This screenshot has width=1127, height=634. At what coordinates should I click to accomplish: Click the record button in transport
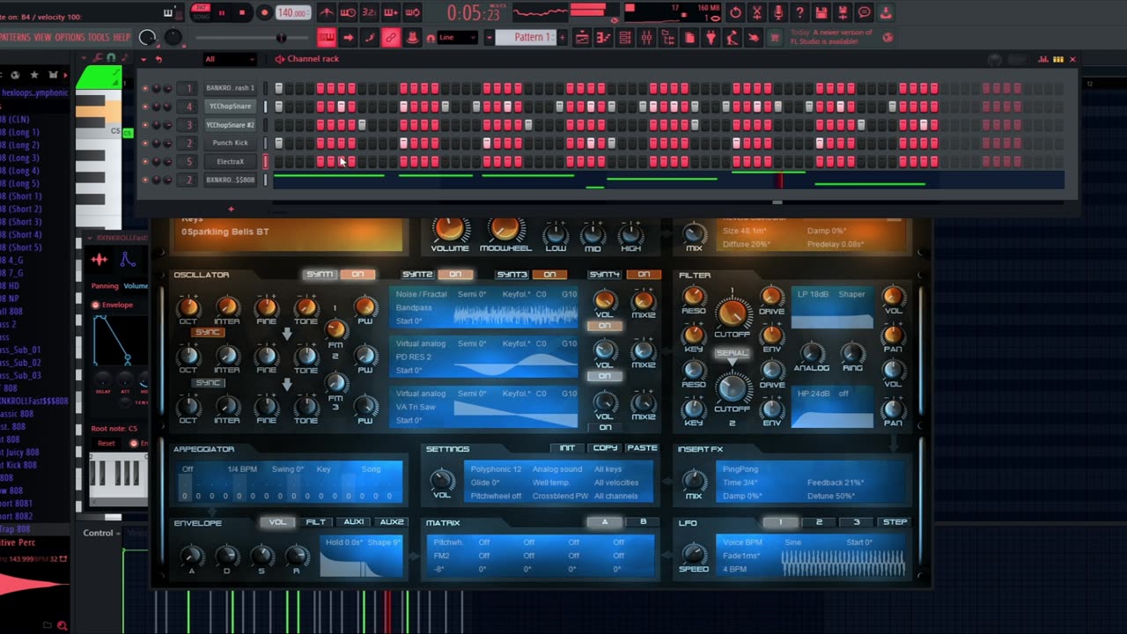(x=264, y=12)
